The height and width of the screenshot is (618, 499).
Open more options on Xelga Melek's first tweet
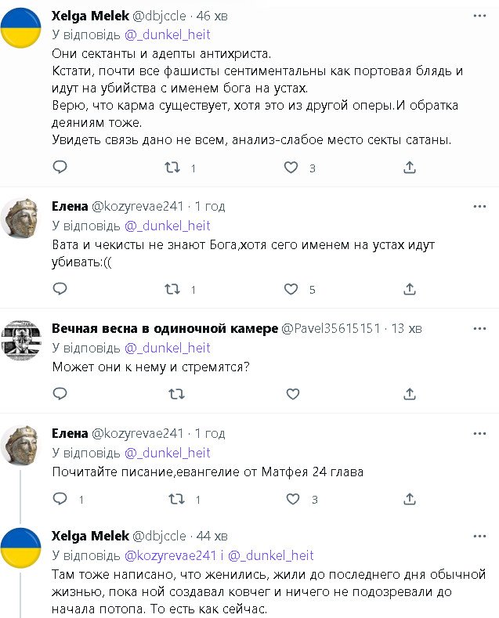[x=479, y=16]
